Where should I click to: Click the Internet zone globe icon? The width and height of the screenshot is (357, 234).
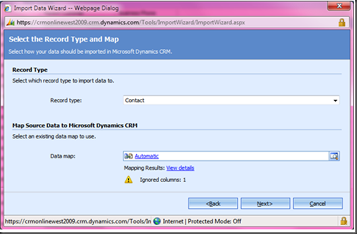point(157,221)
